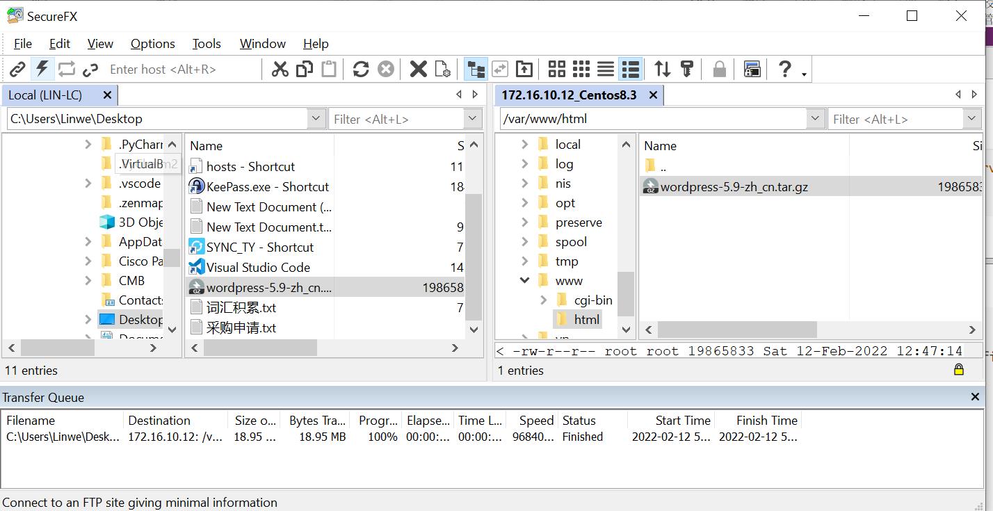Click the Delete X icon

point(418,69)
